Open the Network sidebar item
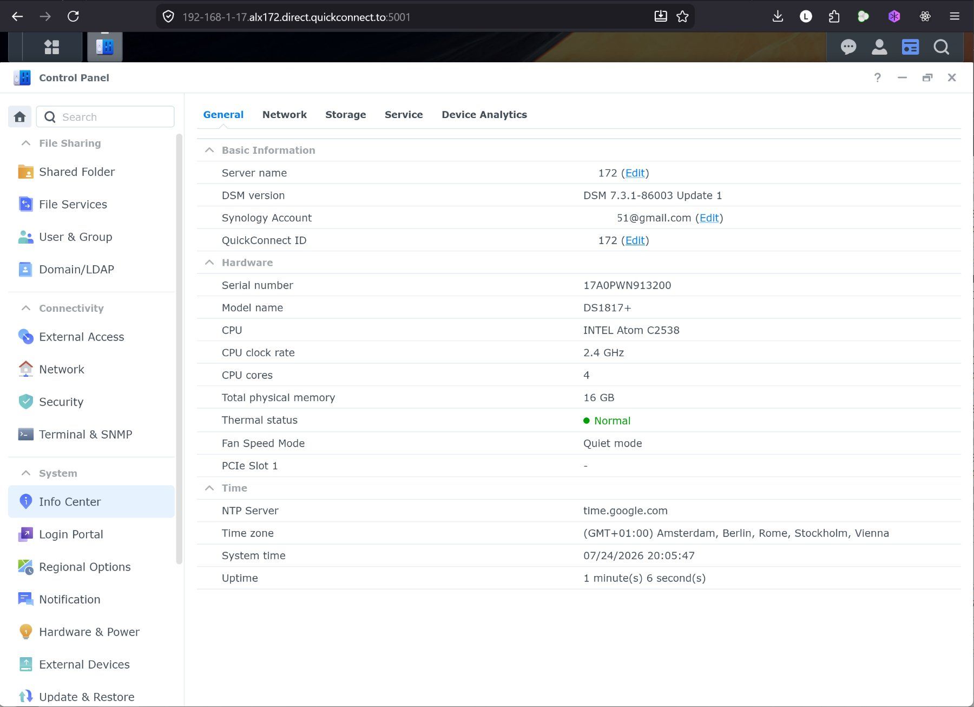 [x=91, y=369]
